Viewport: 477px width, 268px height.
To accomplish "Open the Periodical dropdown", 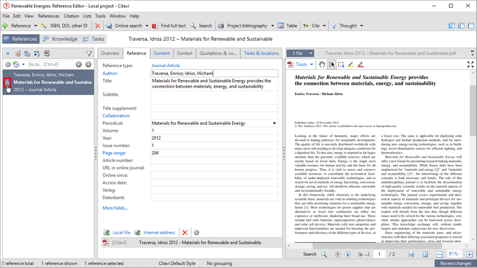I will coord(275,123).
